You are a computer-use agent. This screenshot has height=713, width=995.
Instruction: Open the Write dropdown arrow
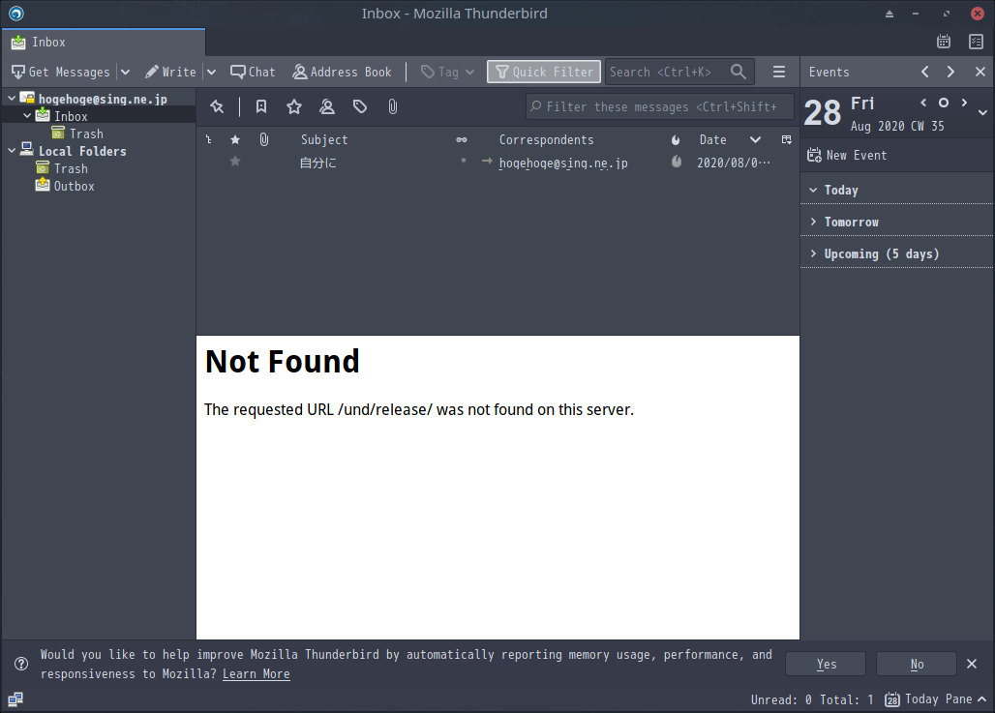point(211,72)
